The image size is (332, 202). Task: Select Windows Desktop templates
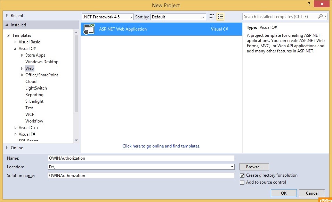(42, 62)
